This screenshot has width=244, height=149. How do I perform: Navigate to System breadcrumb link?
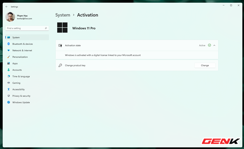[63, 15]
